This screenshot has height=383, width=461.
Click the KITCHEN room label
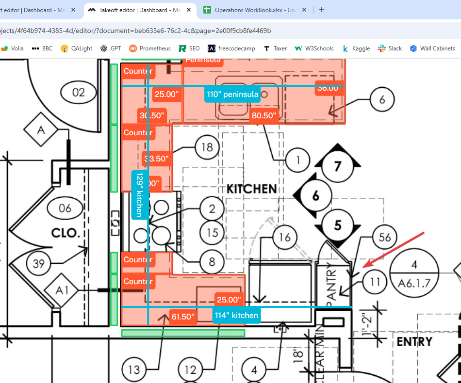(x=252, y=189)
